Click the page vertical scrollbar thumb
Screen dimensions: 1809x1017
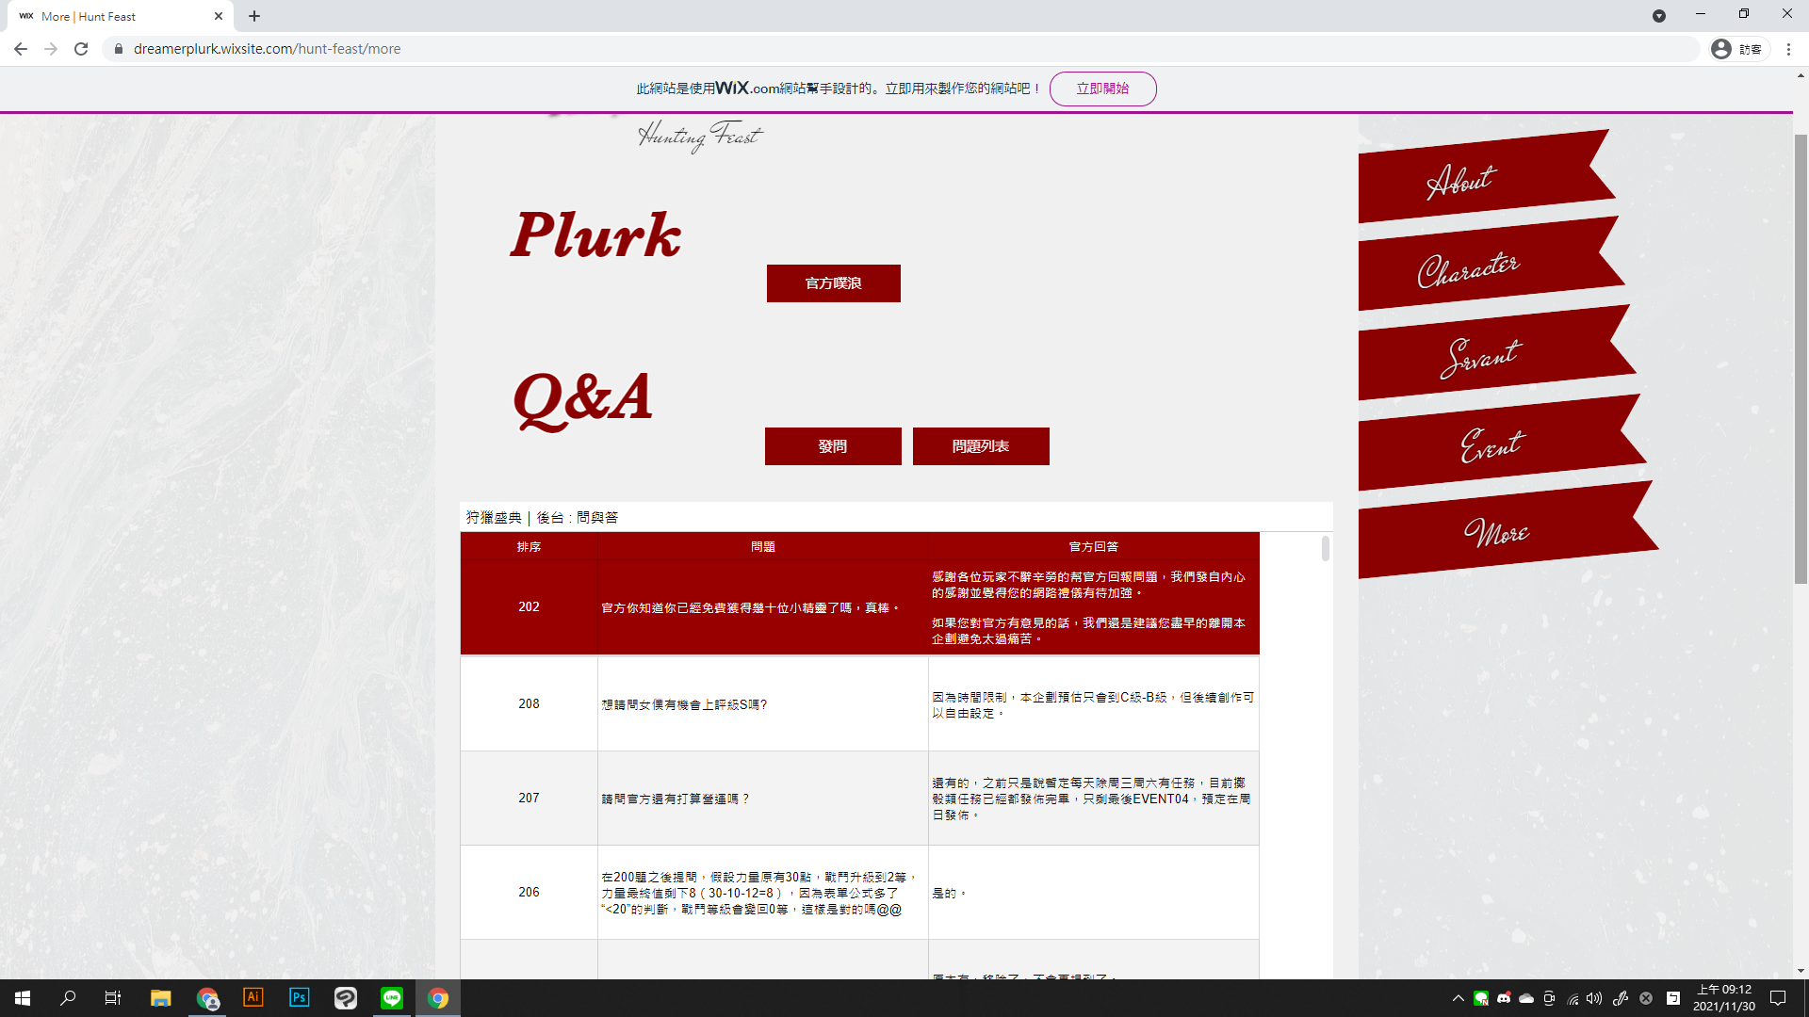pos(1801,358)
